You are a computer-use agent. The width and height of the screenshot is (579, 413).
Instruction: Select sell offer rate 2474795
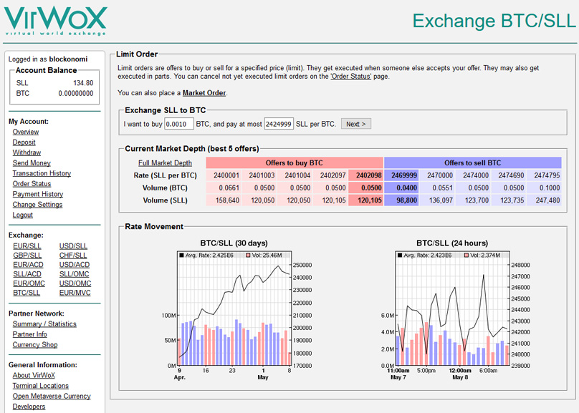tap(545, 175)
